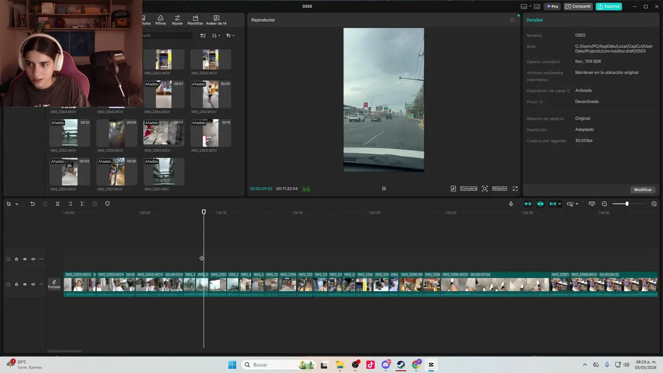Click the Completa quality button
This screenshot has width=663, height=373.
point(469,189)
